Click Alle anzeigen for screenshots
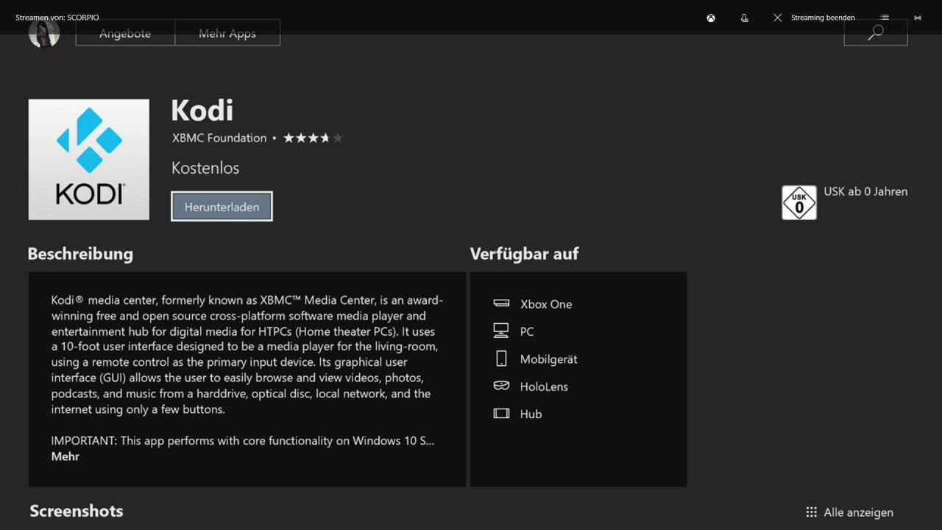The height and width of the screenshot is (530, 942). [859, 512]
